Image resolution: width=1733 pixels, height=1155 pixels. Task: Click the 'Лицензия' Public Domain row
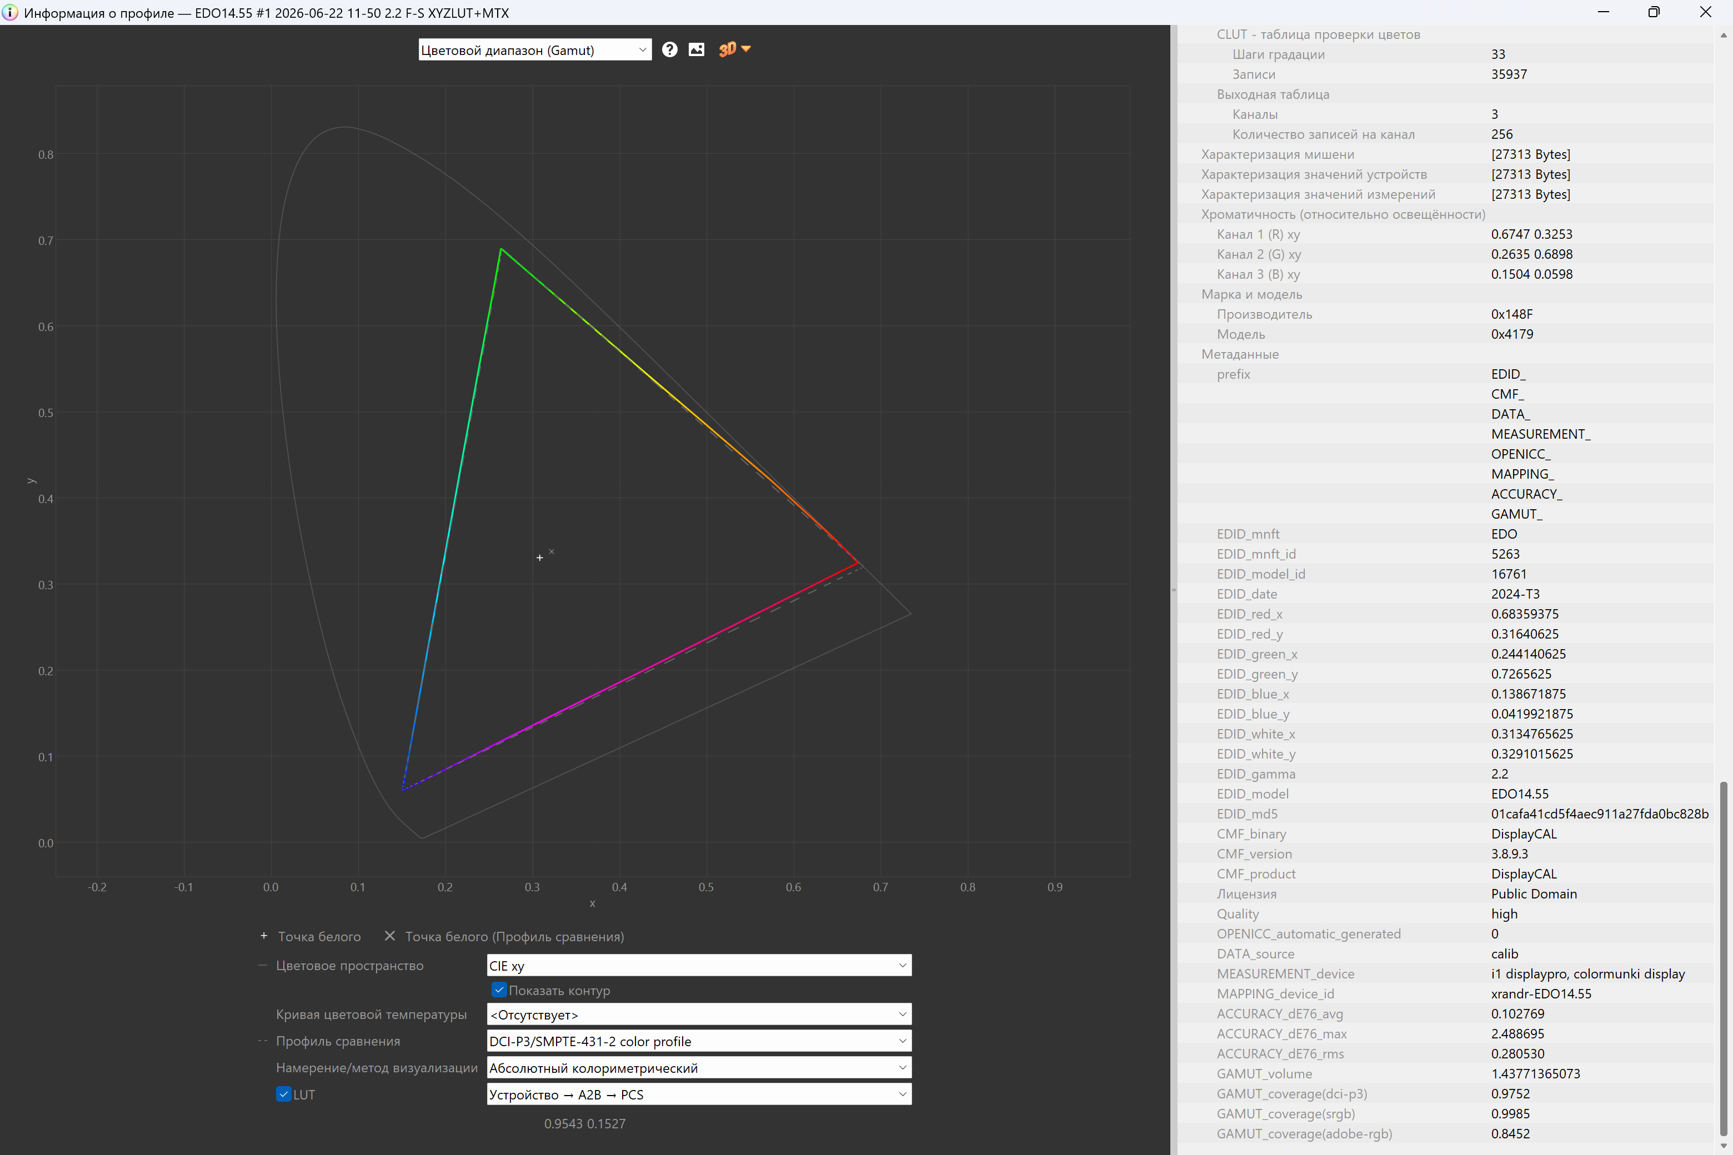pyautogui.click(x=1446, y=893)
